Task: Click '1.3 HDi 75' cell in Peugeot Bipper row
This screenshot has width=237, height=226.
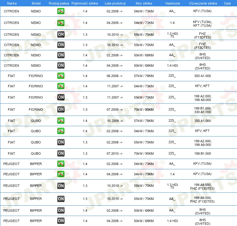Action: click(x=172, y=186)
